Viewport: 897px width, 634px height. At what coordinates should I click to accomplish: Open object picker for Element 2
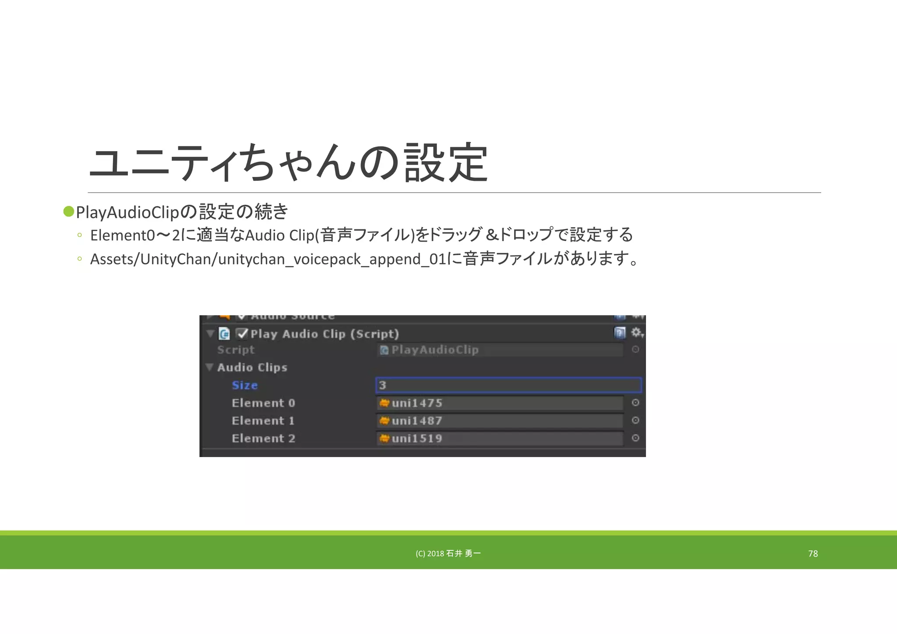pos(636,438)
